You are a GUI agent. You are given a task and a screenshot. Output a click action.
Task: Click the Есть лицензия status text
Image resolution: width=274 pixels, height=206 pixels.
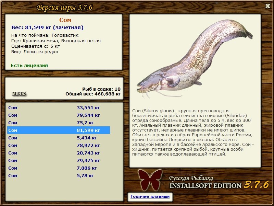pyautogui.click(x=29, y=65)
